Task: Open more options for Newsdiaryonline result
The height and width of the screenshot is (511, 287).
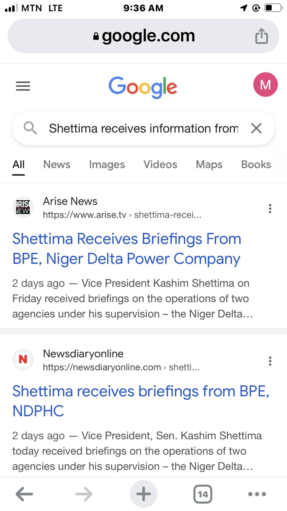Action: click(x=270, y=361)
